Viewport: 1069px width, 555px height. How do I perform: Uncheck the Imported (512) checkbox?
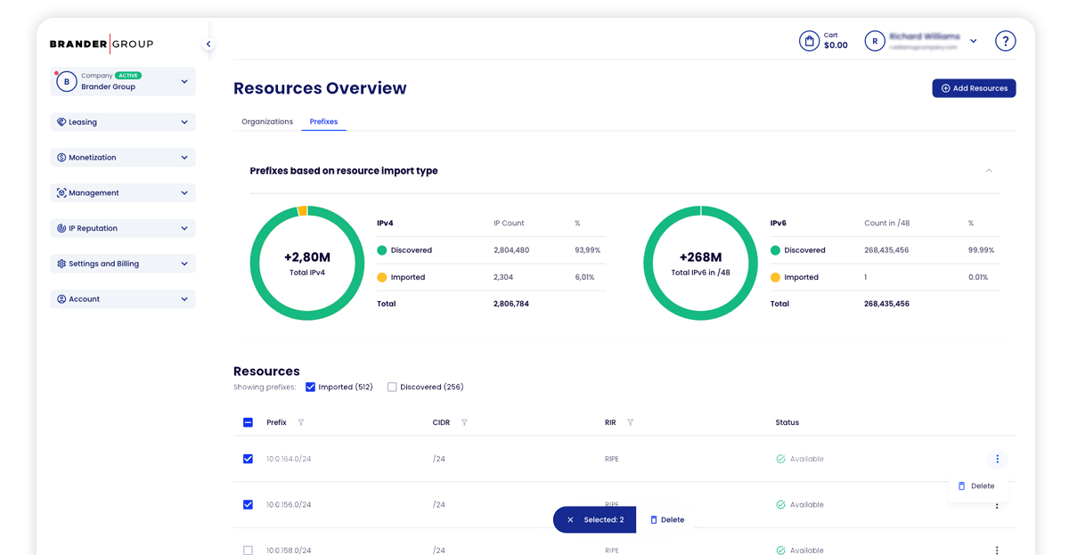point(310,387)
